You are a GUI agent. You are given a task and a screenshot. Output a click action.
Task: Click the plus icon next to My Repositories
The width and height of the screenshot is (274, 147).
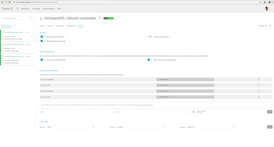(15, 26)
